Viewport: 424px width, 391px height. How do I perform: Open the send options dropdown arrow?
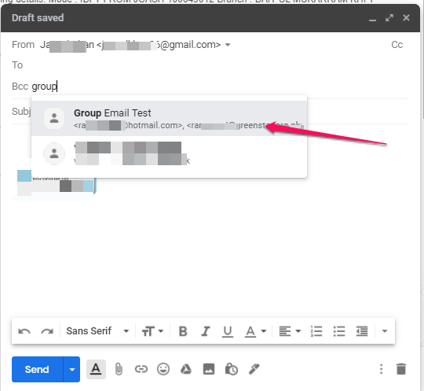[x=72, y=369]
